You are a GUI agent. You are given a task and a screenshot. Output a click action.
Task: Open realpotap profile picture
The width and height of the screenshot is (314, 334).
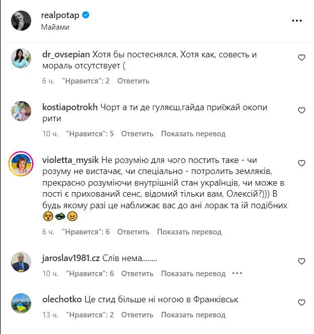pyautogui.click(x=22, y=20)
